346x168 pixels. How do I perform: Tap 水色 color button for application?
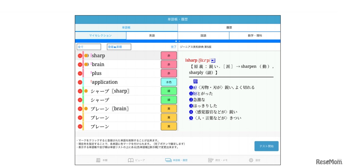(169, 82)
